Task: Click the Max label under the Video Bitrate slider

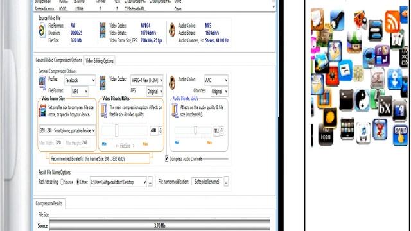Action: (145, 144)
